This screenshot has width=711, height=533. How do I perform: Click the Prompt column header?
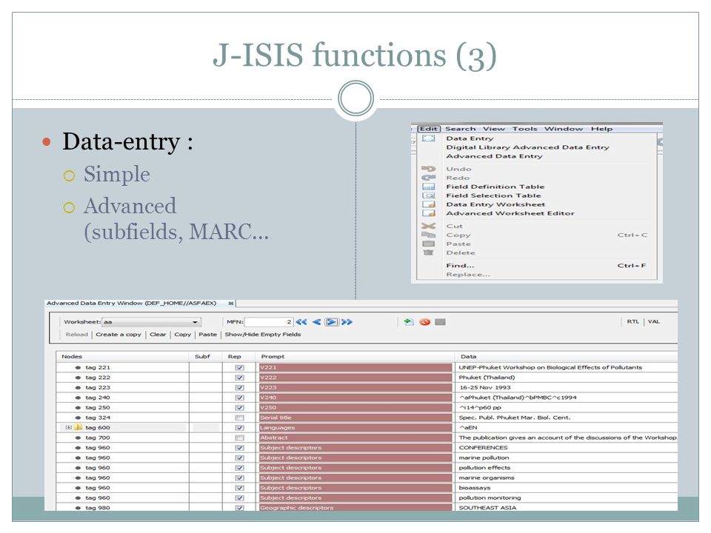[355, 357]
